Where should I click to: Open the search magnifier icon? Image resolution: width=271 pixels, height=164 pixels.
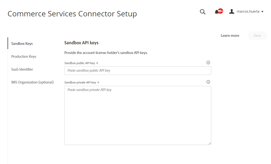point(203,12)
